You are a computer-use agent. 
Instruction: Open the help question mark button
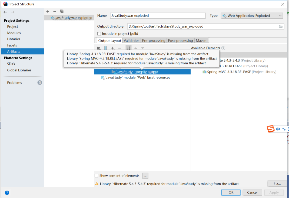point(7,193)
